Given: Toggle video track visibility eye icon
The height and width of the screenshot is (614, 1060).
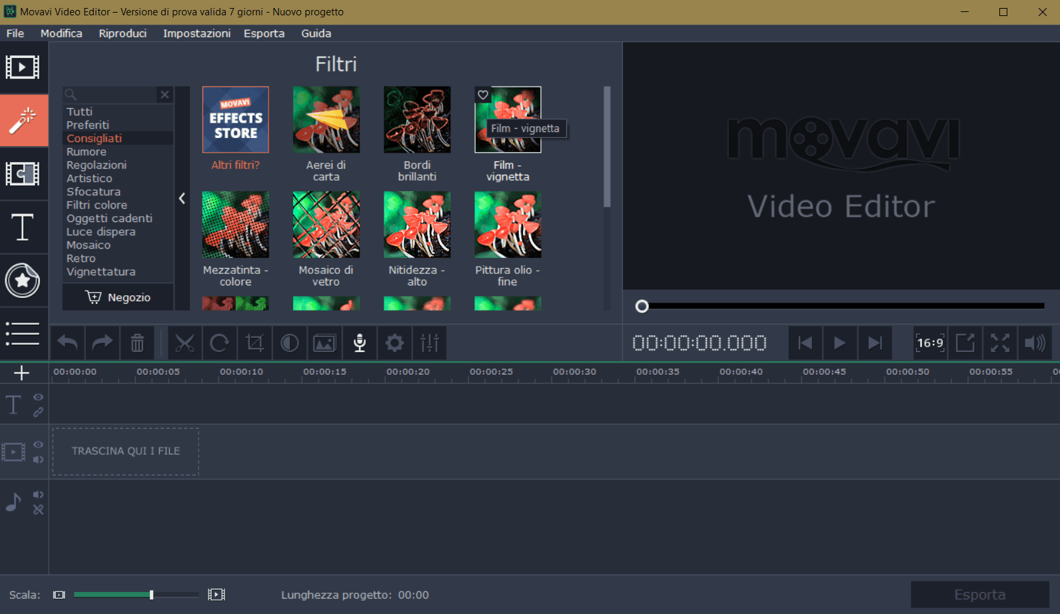Looking at the screenshot, I should 39,445.
